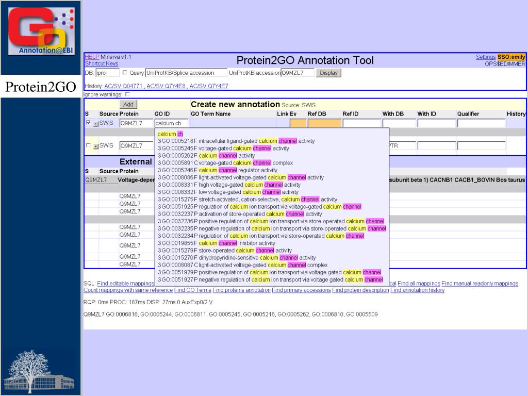Open the HELP link
The image size is (528, 396).
point(92,57)
